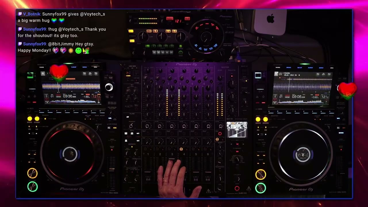Image resolution: width=368 pixels, height=207 pixels.
Task: Click the Beat FX display on the mixer
Action: (x=237, y=130)
